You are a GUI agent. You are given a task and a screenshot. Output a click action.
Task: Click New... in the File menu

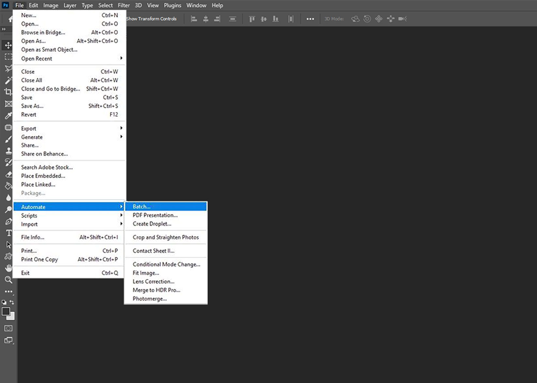(69, 15)
